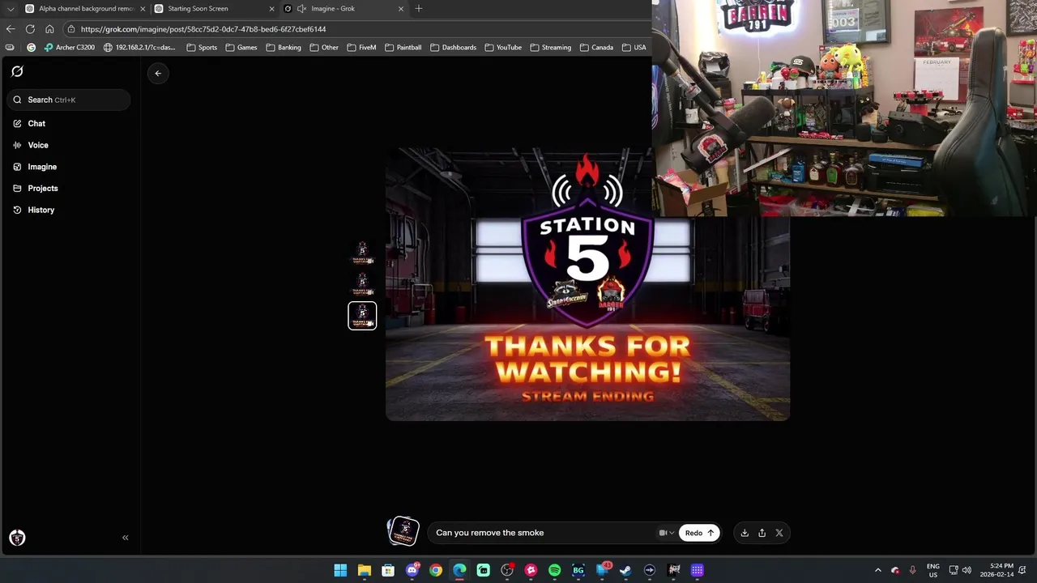Open File Explorer from taskbar

pos(364,570)
